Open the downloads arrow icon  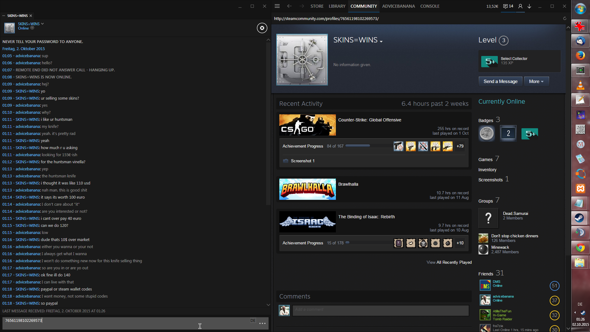529,6
